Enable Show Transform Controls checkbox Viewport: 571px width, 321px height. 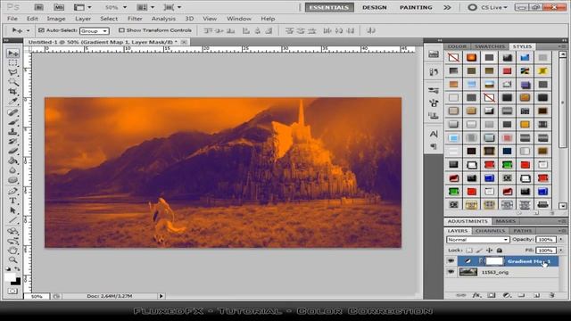[121, 30]
